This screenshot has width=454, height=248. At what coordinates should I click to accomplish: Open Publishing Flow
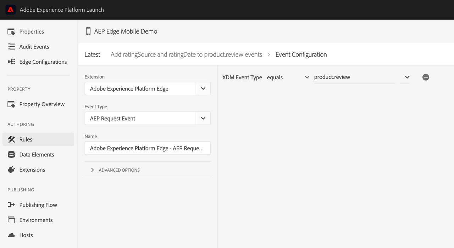[38, 205]
